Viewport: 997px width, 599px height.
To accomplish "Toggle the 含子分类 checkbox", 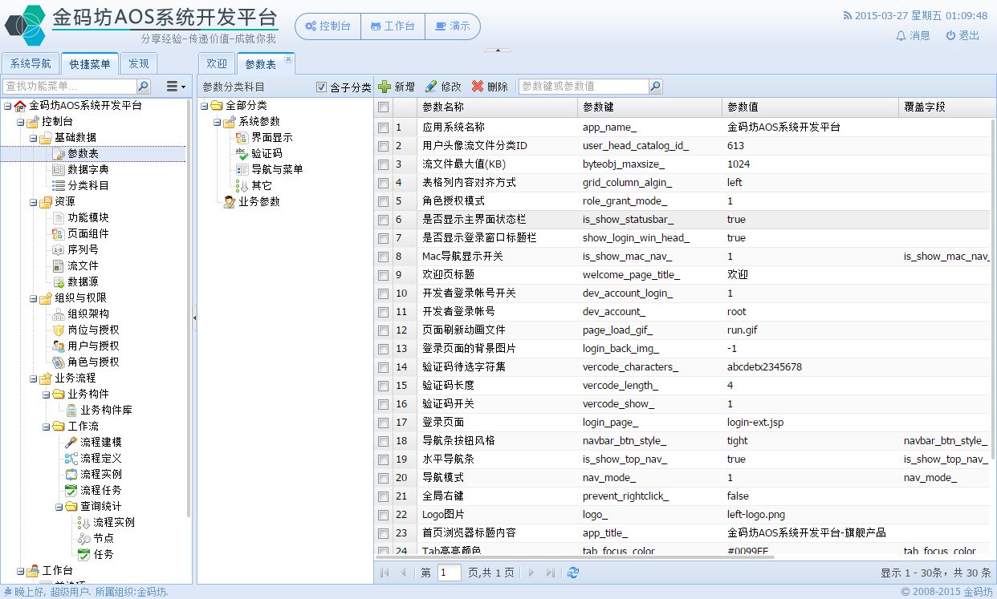I will tap(322, 87).
